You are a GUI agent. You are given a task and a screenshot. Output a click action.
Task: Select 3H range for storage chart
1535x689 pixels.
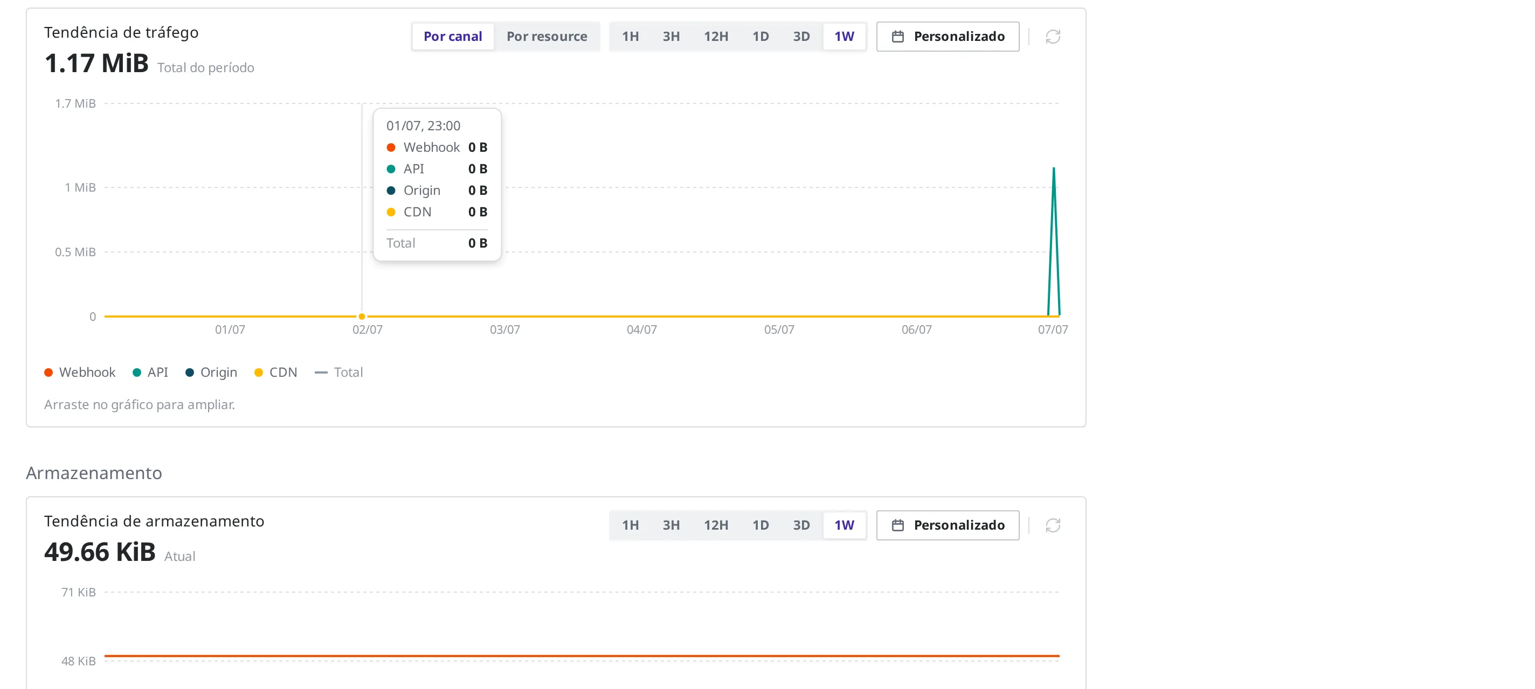tap(671, 525)
